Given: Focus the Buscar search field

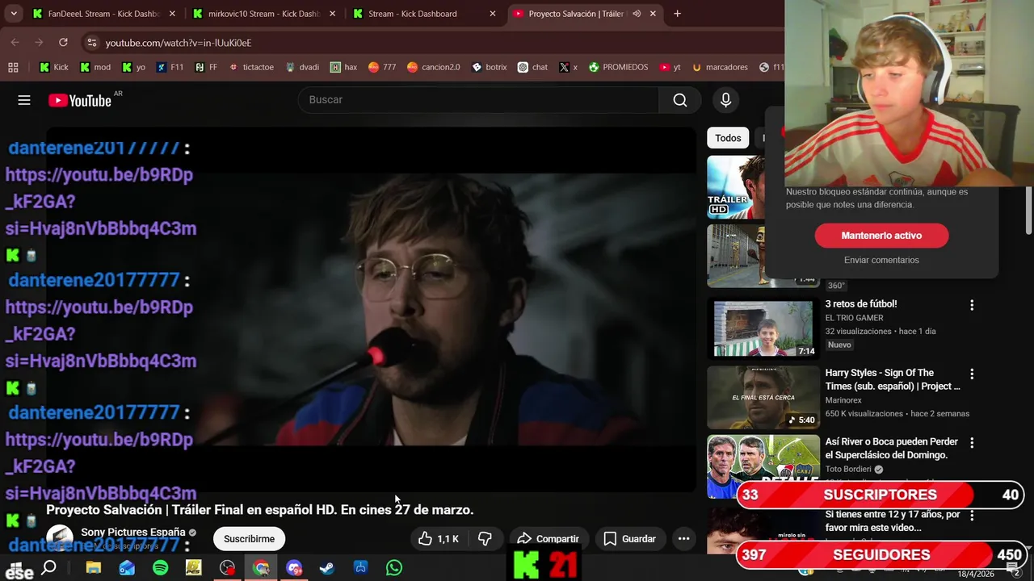Looking at the screenshot, I should pos(478,100).
